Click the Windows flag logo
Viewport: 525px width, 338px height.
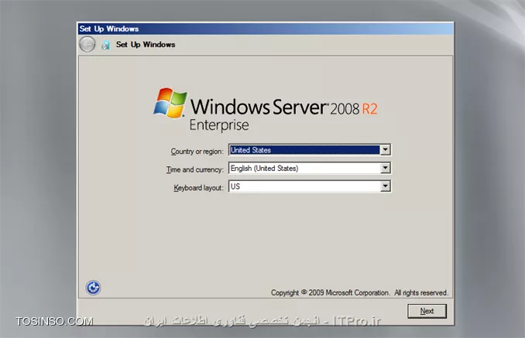coord(170,103)
